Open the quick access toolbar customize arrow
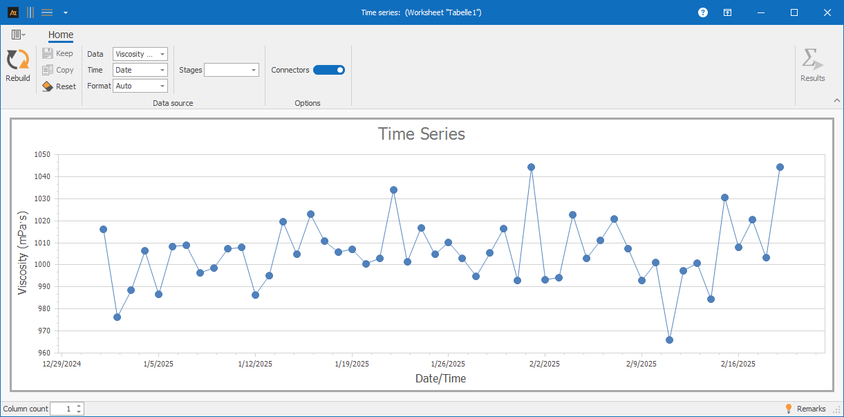Image resolution: width=844 pixels, height=417 pixels. [65, 12]
